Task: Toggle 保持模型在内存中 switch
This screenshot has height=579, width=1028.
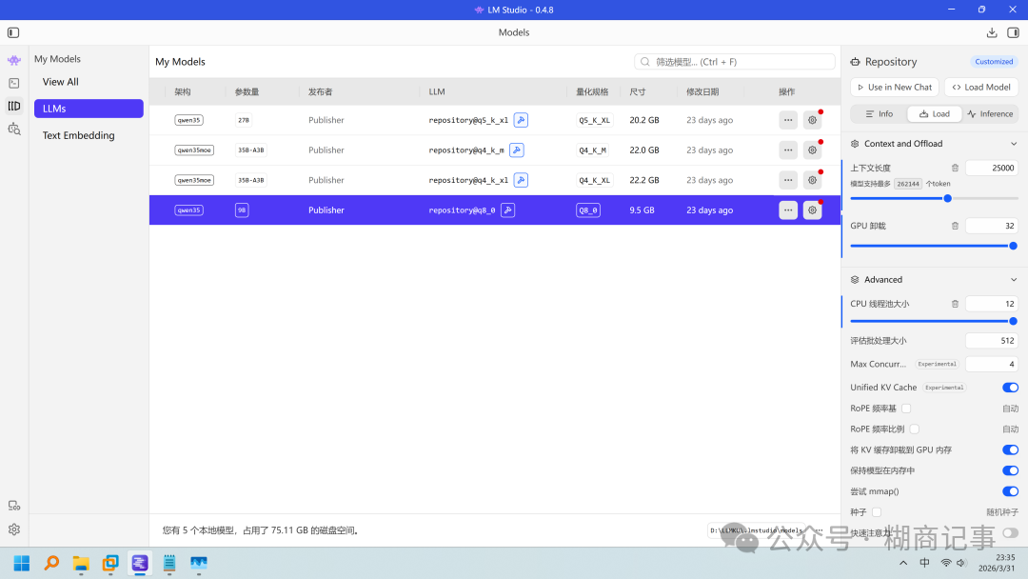Action: click(1010, 470)
